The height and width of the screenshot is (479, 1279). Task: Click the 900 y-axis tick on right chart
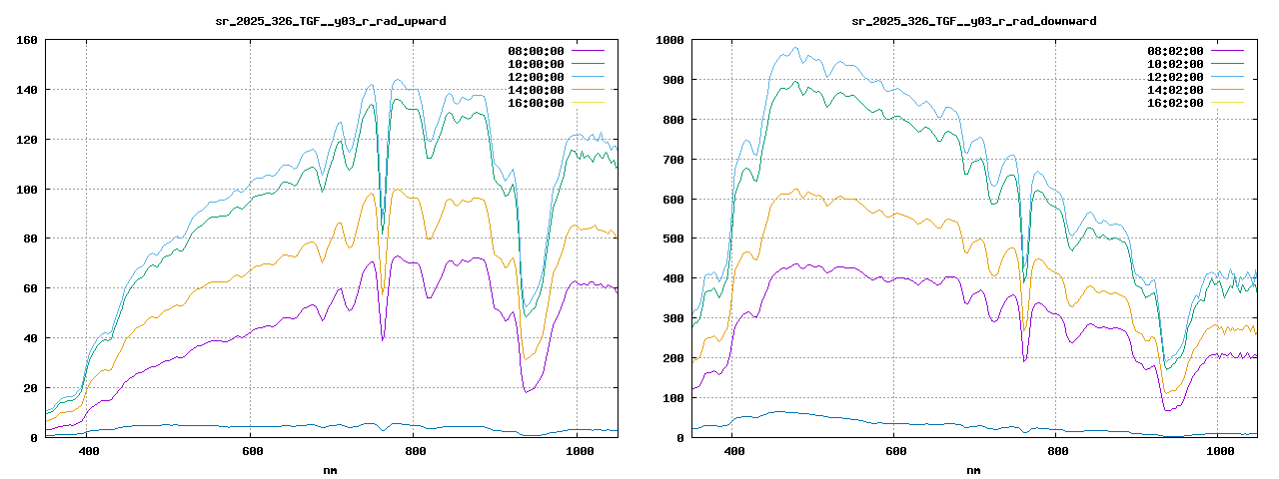669,80
